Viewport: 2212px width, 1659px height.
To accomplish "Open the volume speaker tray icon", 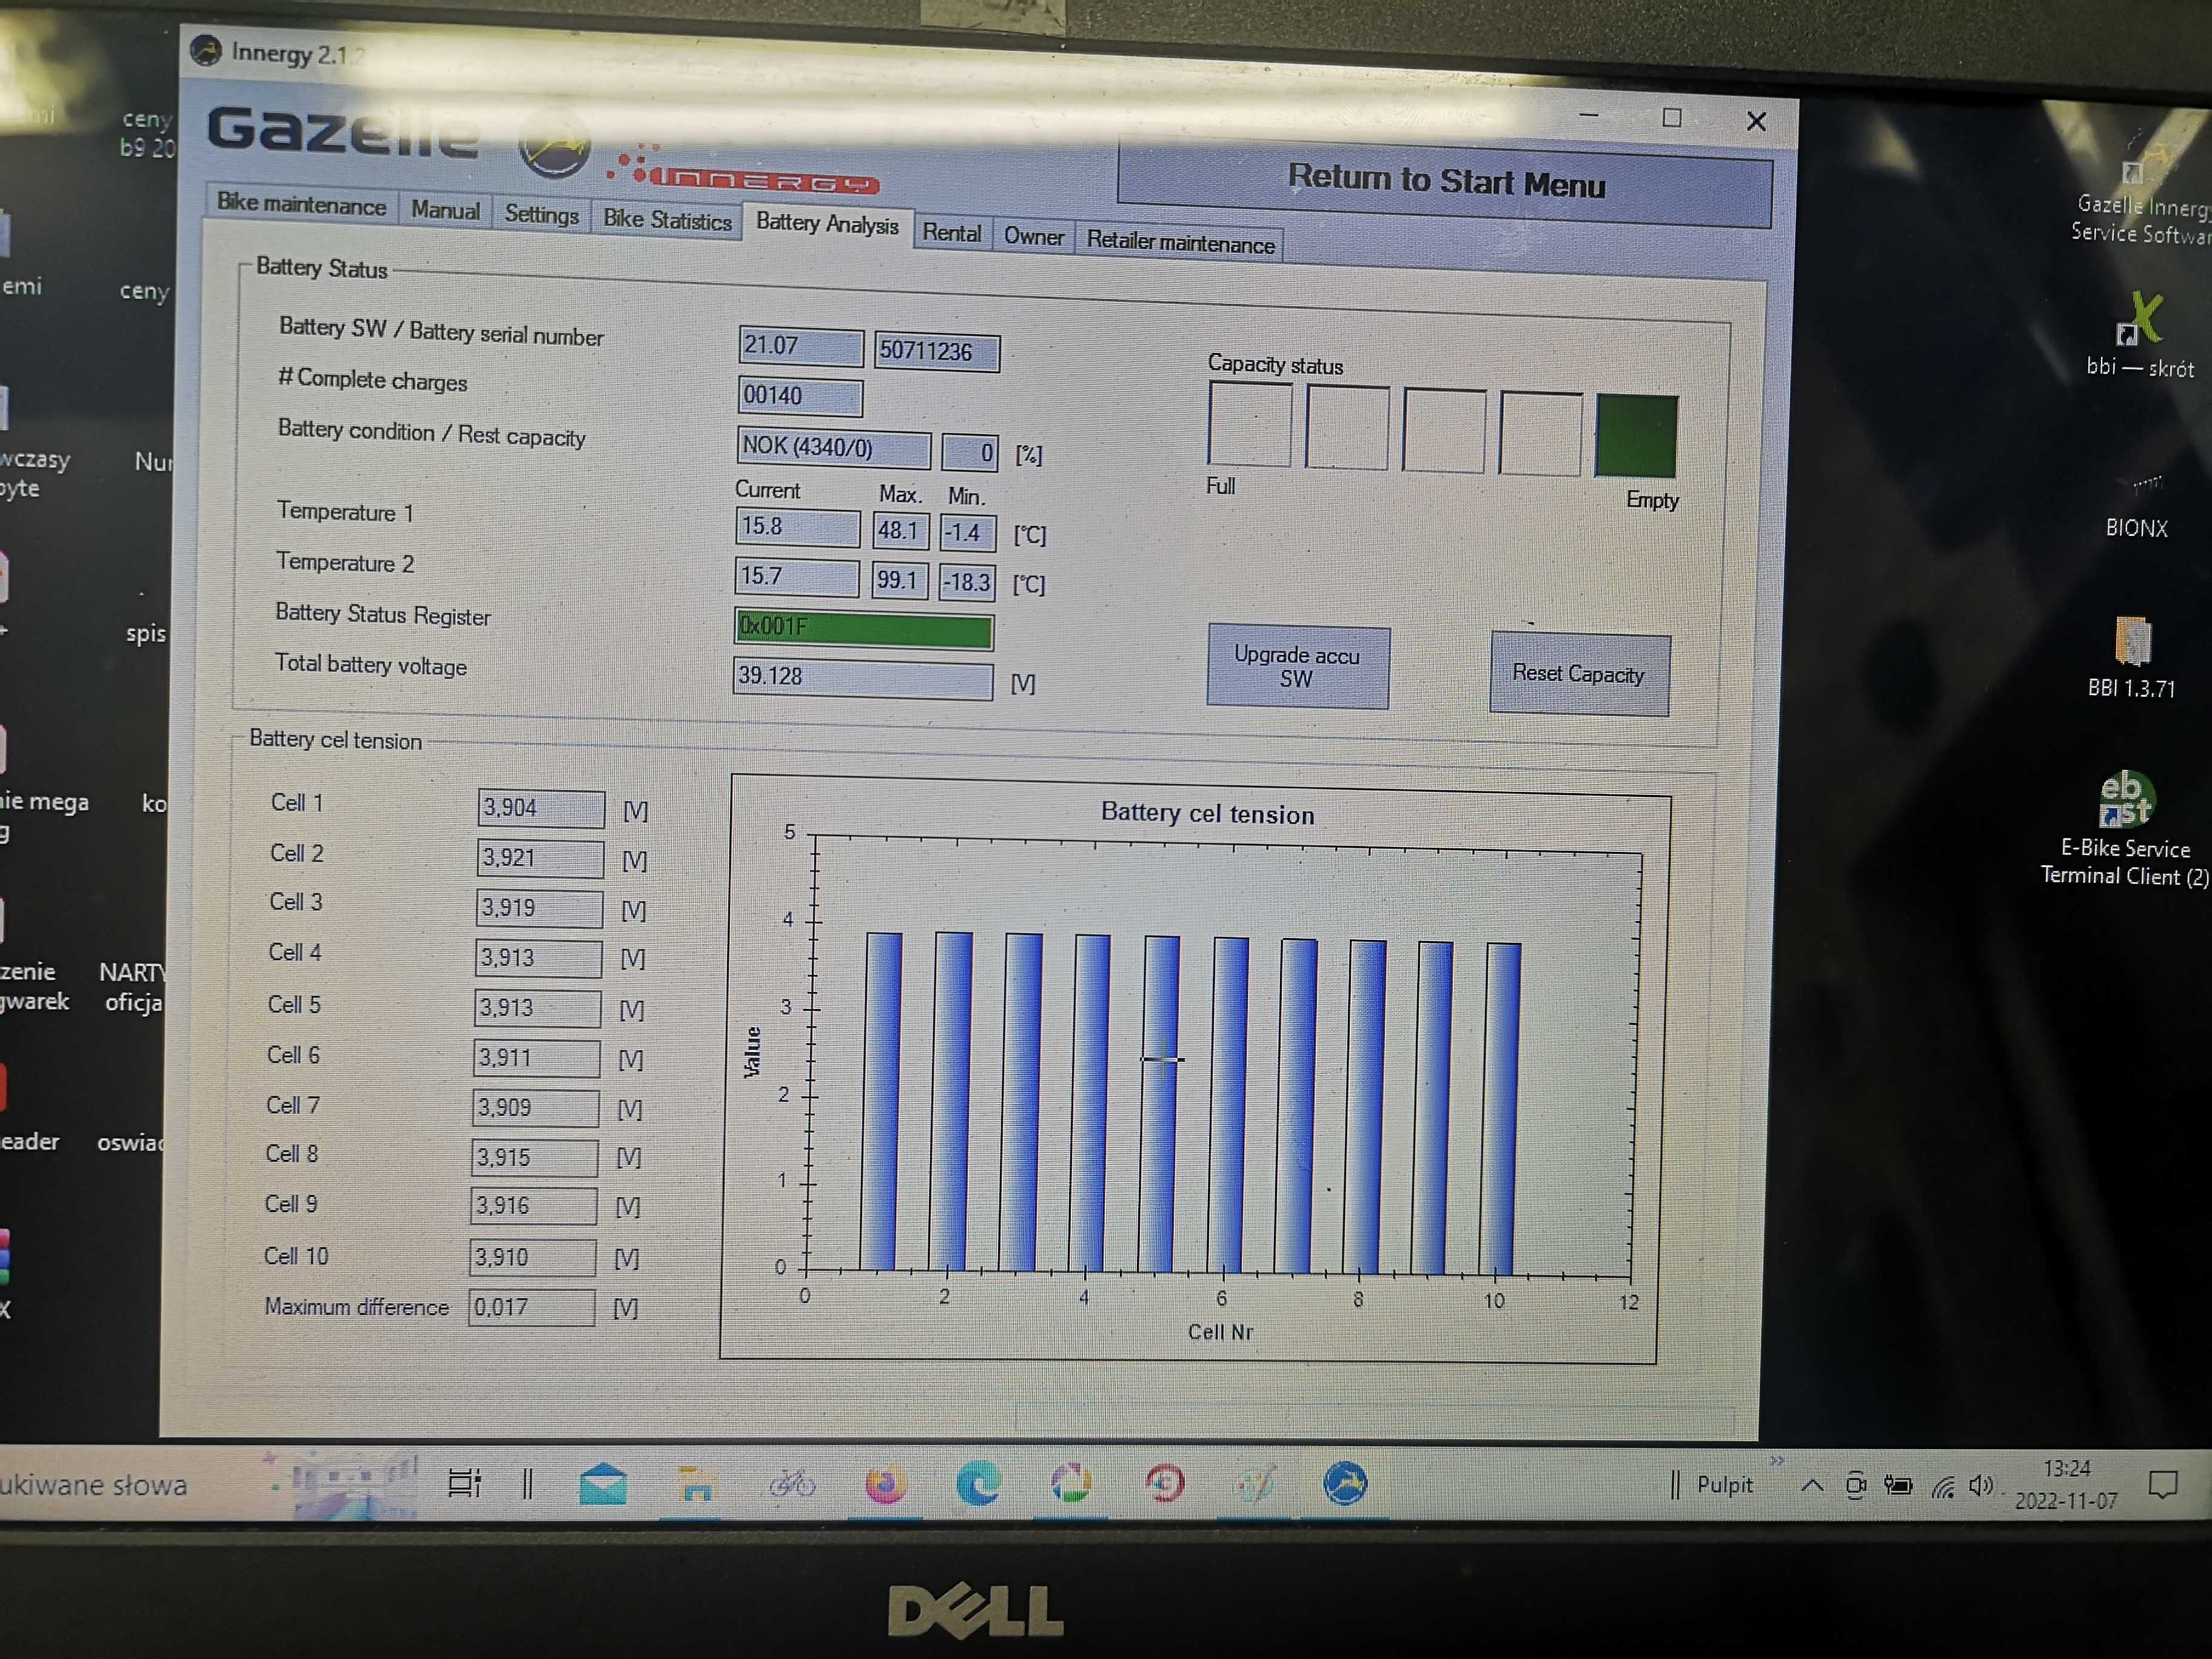I will (x=1981, y=1486).
